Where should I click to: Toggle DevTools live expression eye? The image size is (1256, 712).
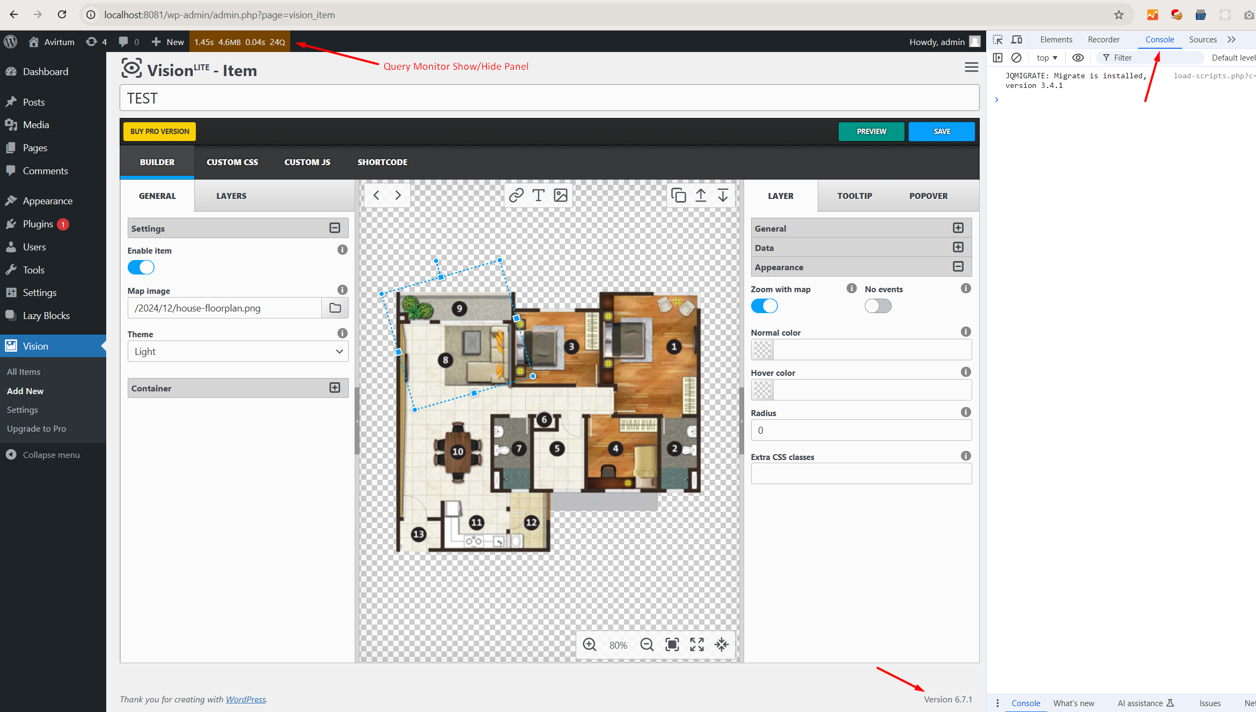[1078, 58]
